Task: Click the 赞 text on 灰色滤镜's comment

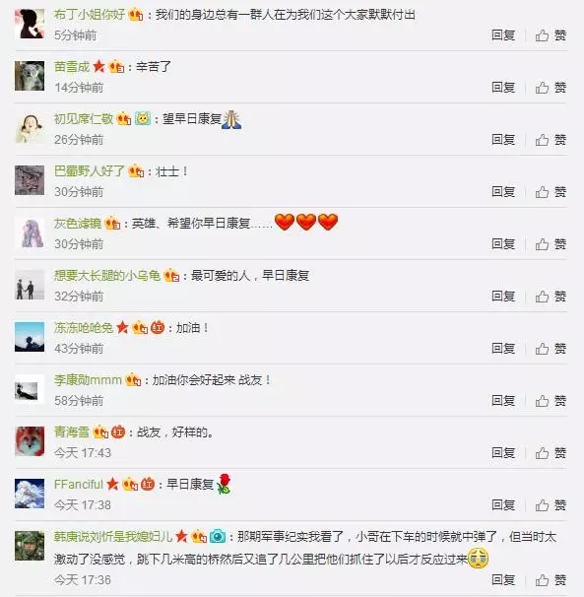Action: pyautogui.click(x=560, y=244)
